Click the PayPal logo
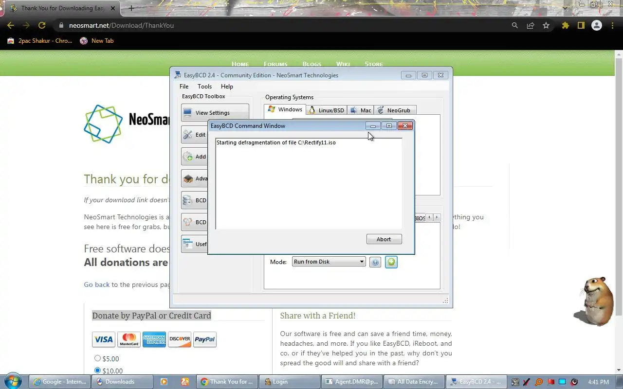 point(204,339)
